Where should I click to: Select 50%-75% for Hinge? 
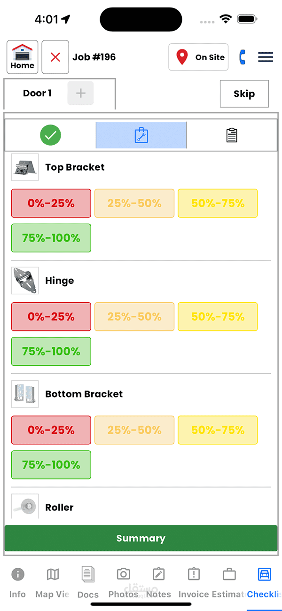pos(218,317)
